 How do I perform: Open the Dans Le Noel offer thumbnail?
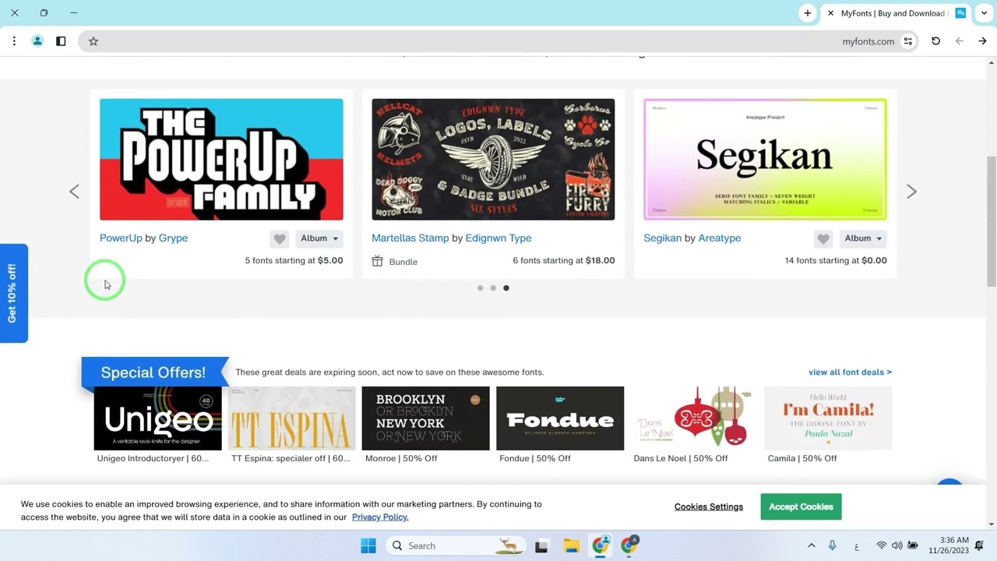point(694,418)
